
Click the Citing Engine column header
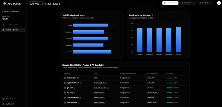coord(152,73)
